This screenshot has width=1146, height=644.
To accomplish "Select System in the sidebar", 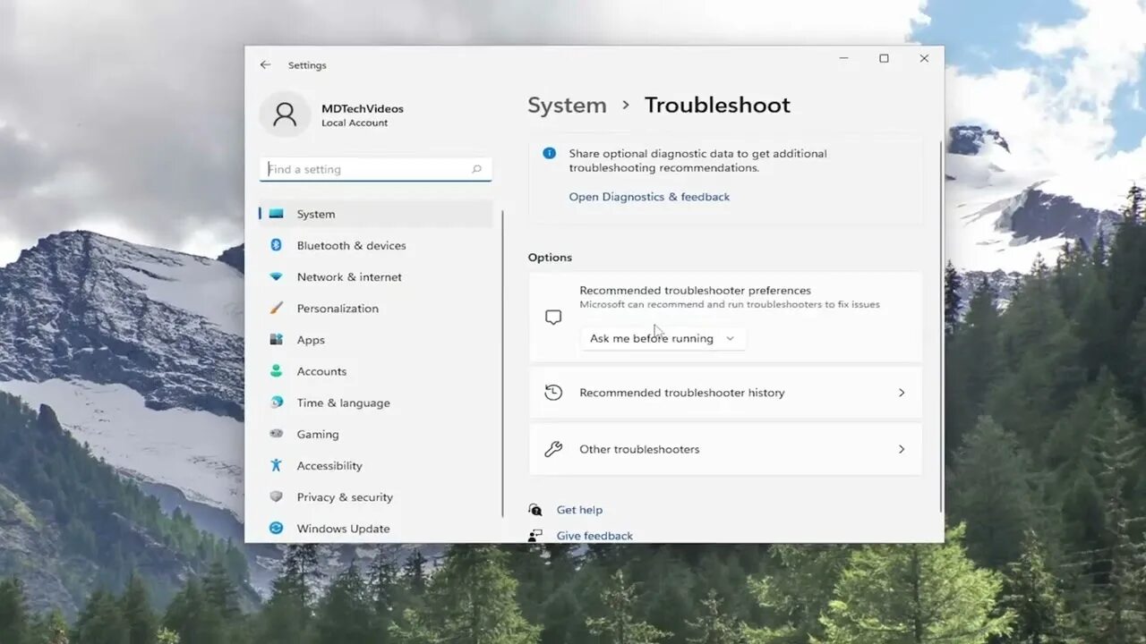I will (376, 214).
